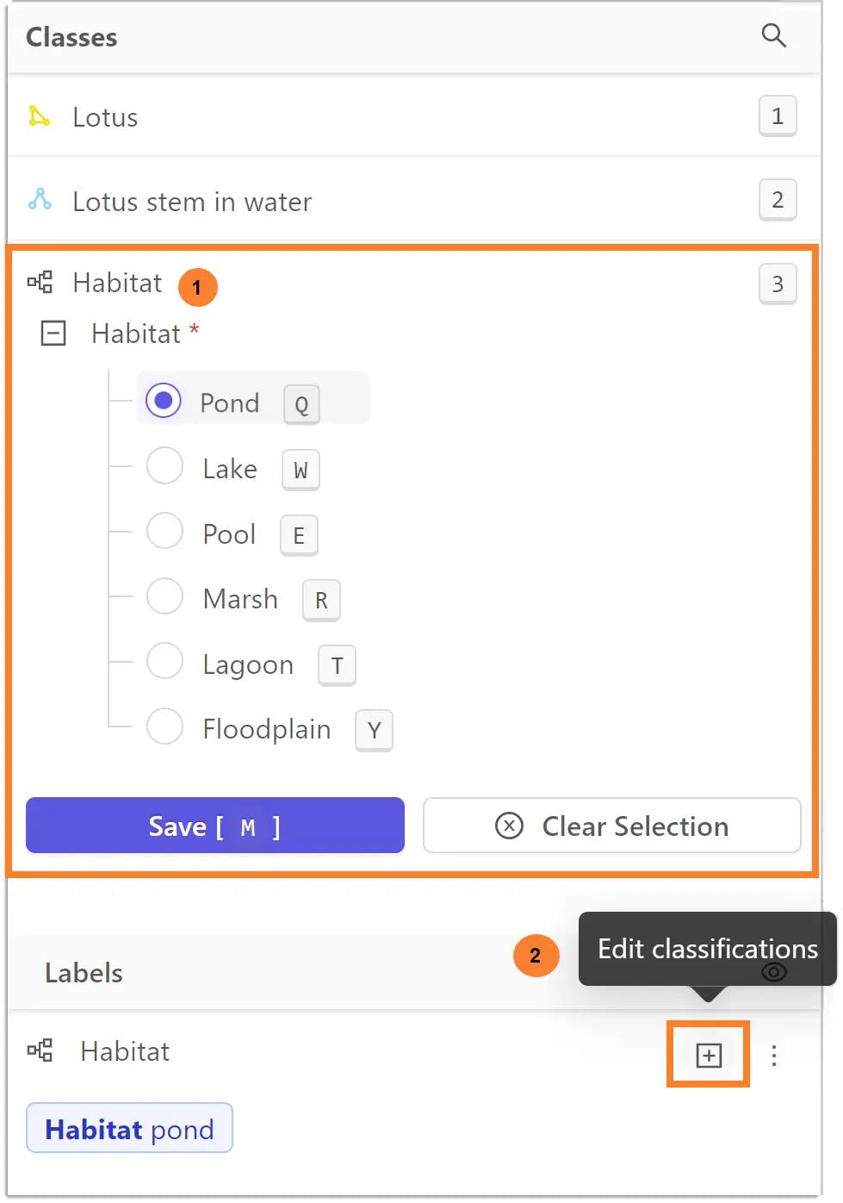Select the Lotus class row
This screenshot has width=843, height=1203.
[x=413, y=116]
